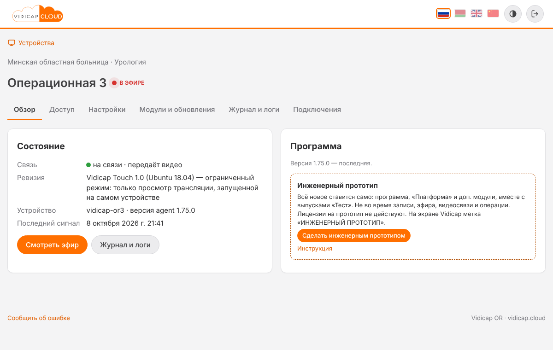
Task: Click the Операционная 3 heading
Action: point(57,83)
